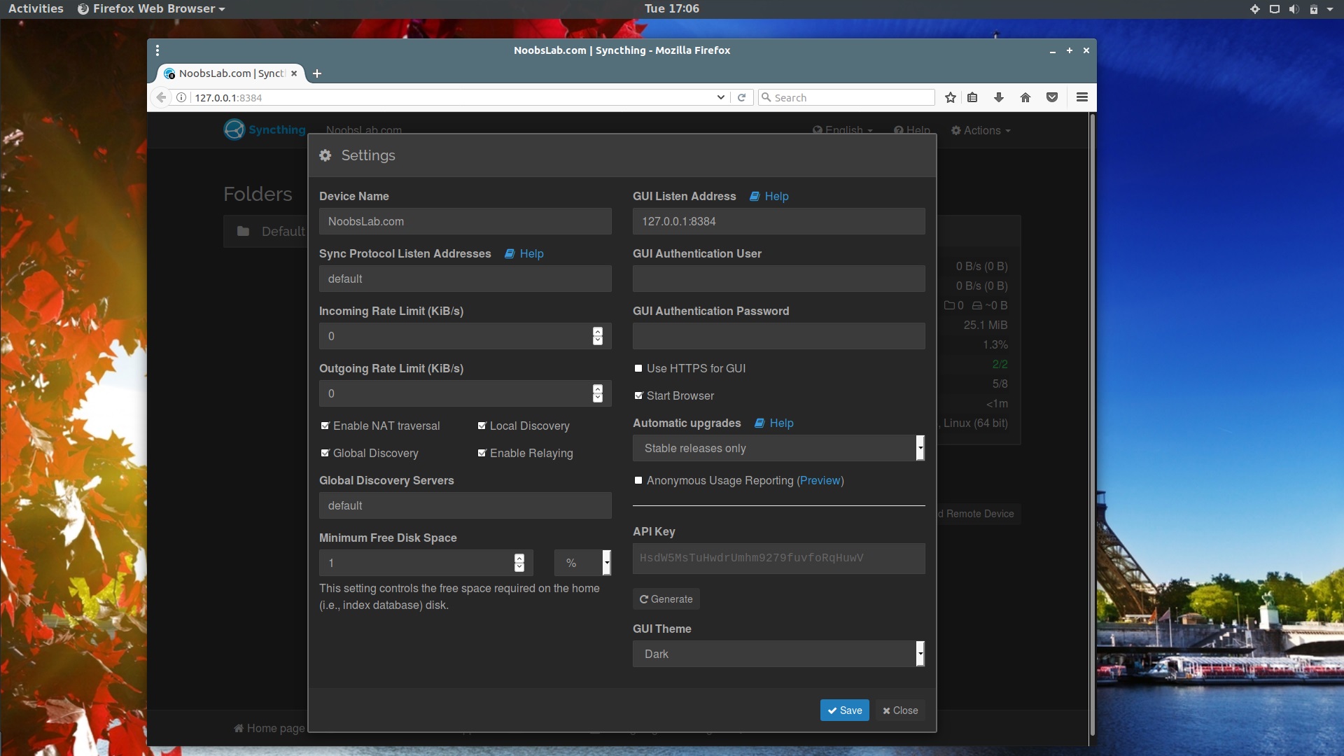The width and height of the screenshot is (1344, 756).
Task: Click Incoming Rate Limit stepper arrows
Action: click(598, 336)
